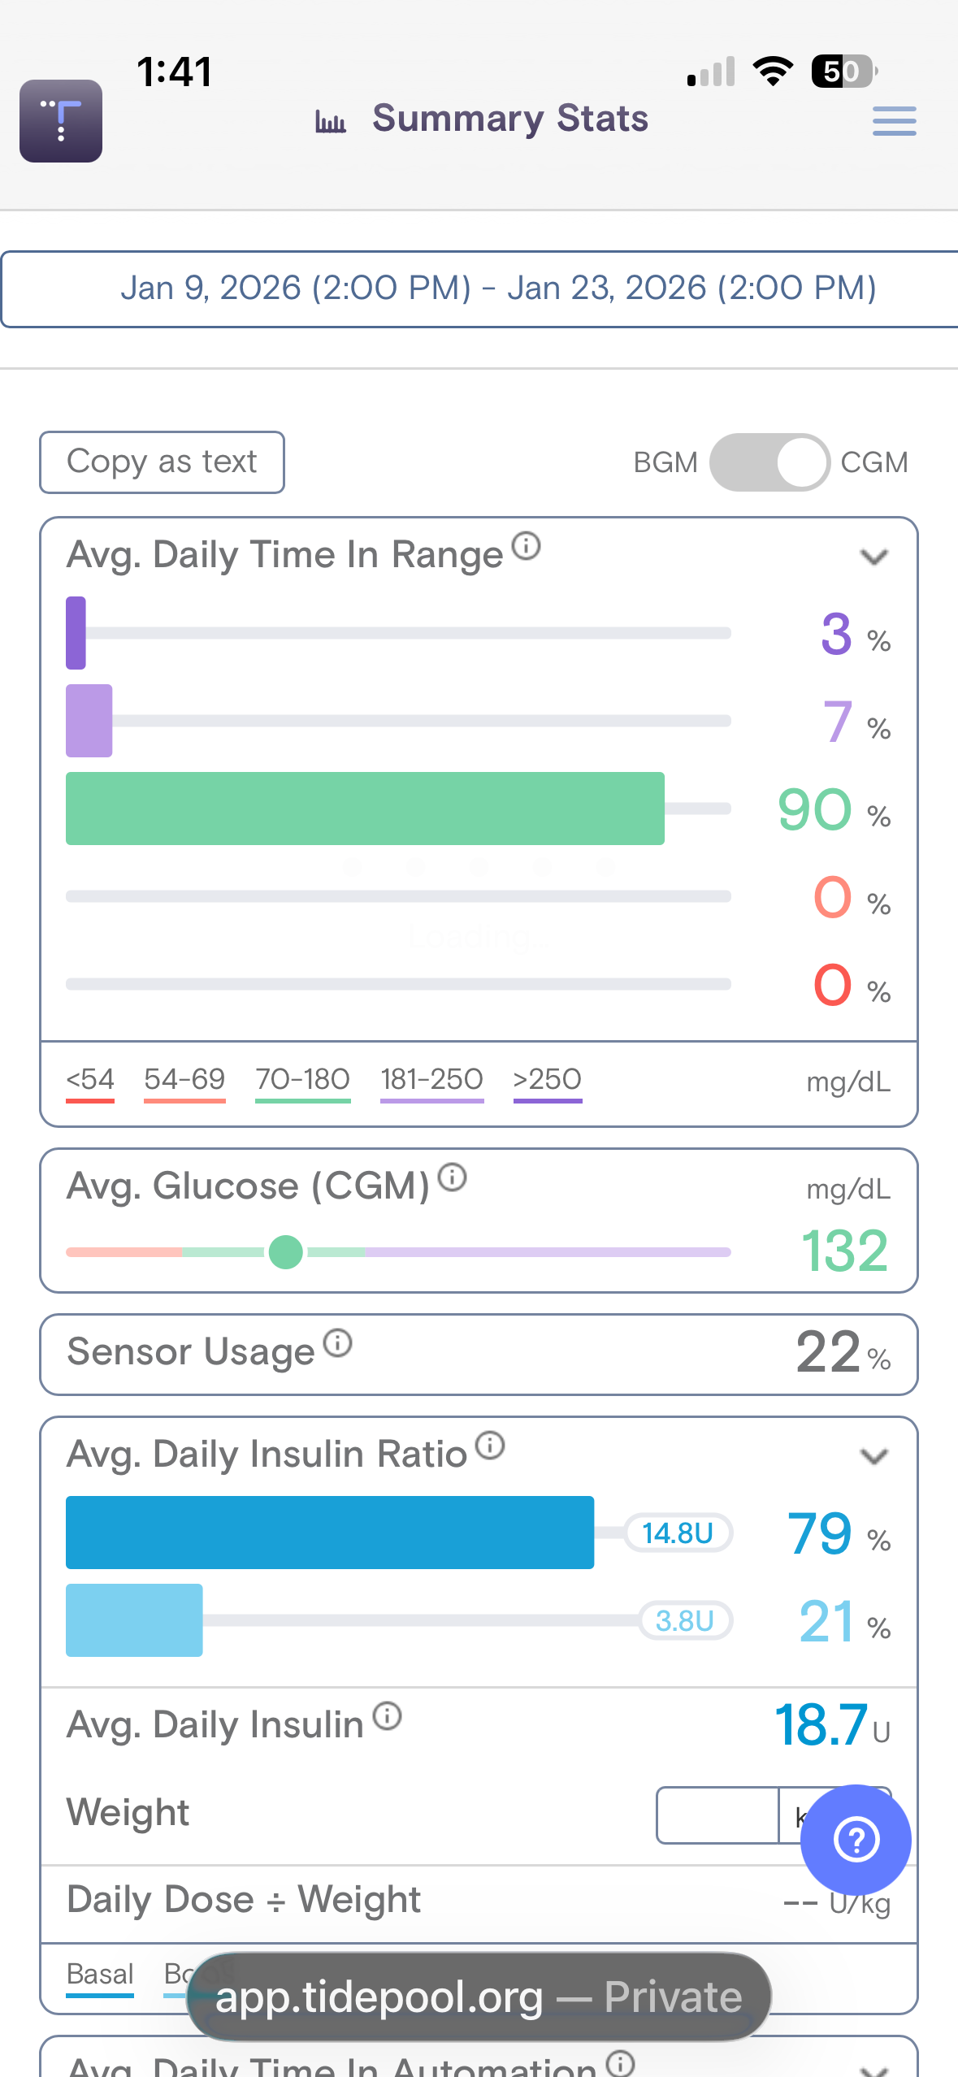
Task: Click the Avg. Glucose slider dot
Action: 285,1252
